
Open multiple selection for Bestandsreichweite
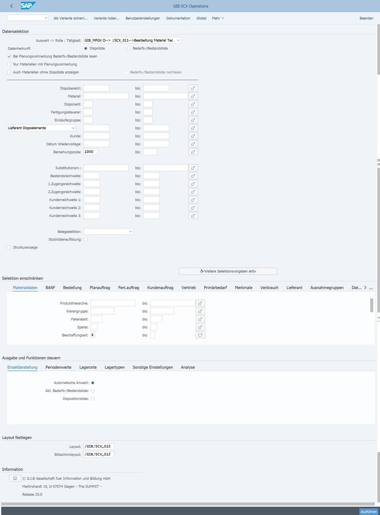coord(193,176)
